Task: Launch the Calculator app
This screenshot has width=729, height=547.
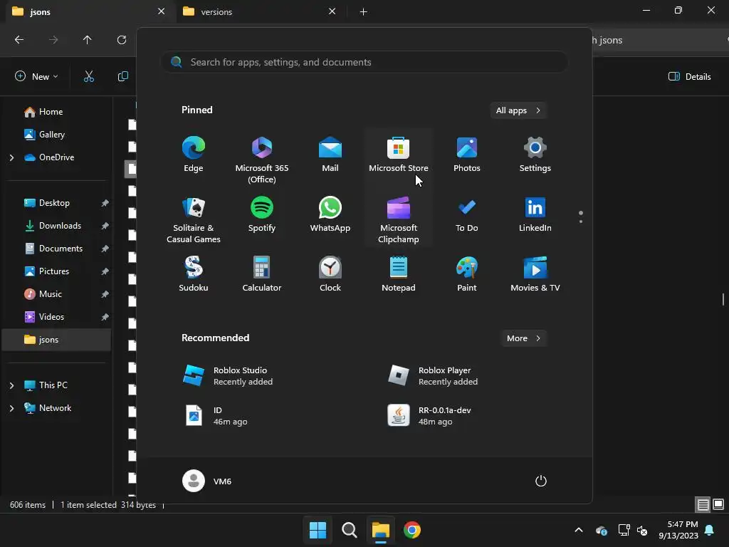Action: point(262,274)
